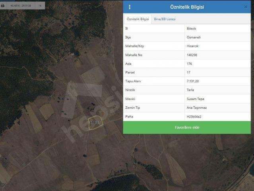254x191 pixels.
Task: Click the zoom level 16 indicator
Action: [x=40, y=6]
